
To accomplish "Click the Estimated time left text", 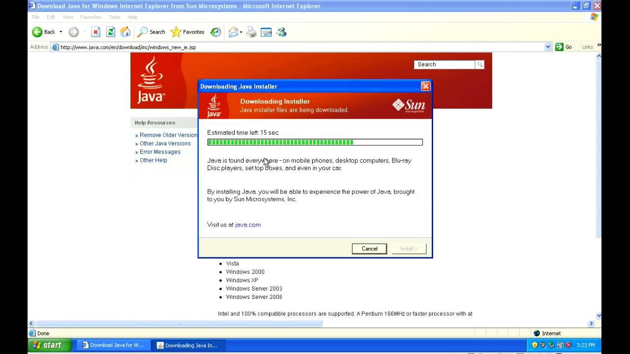I will coord(243,133).
